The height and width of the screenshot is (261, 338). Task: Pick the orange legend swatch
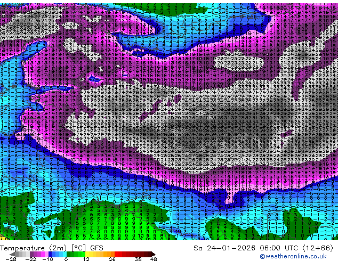109,254
